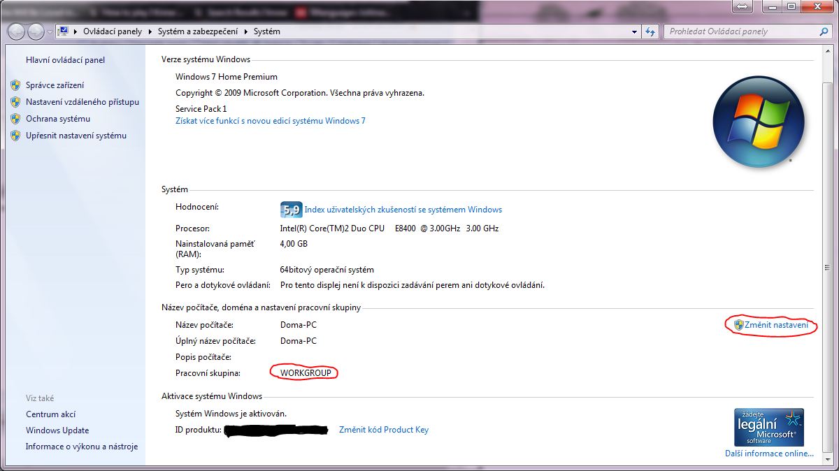Viewport: 839px width, 471px height.
Task: Click the Intel Core 2 Duo processor value
Action: [389, 229]
